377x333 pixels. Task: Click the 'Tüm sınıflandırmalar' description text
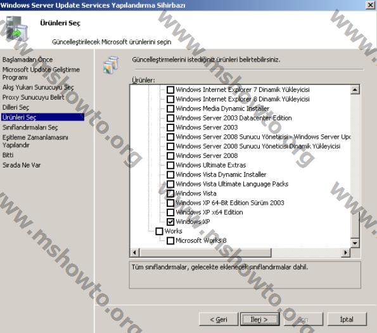point(220,267)
